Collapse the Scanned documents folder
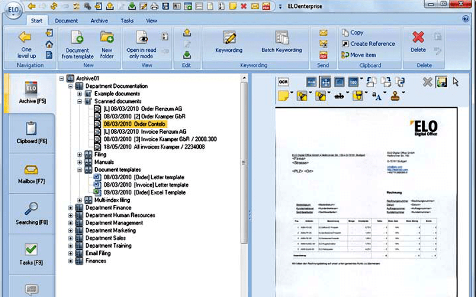Viewport: 476px width, 297px height. (80, 101)
